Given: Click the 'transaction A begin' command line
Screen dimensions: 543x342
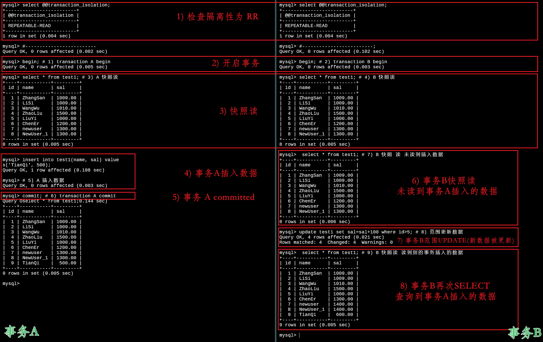Looking at the screenshot, I should [56, 62].
